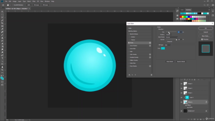215x121 pixels.
Task: Hide the Shape 3 layer
Action: 181,84
